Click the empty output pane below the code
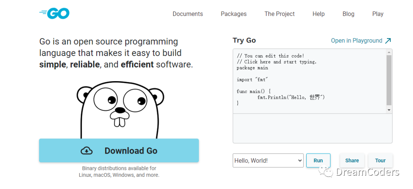This screenshot has height=189, width=413. click(x=312, y=128)
